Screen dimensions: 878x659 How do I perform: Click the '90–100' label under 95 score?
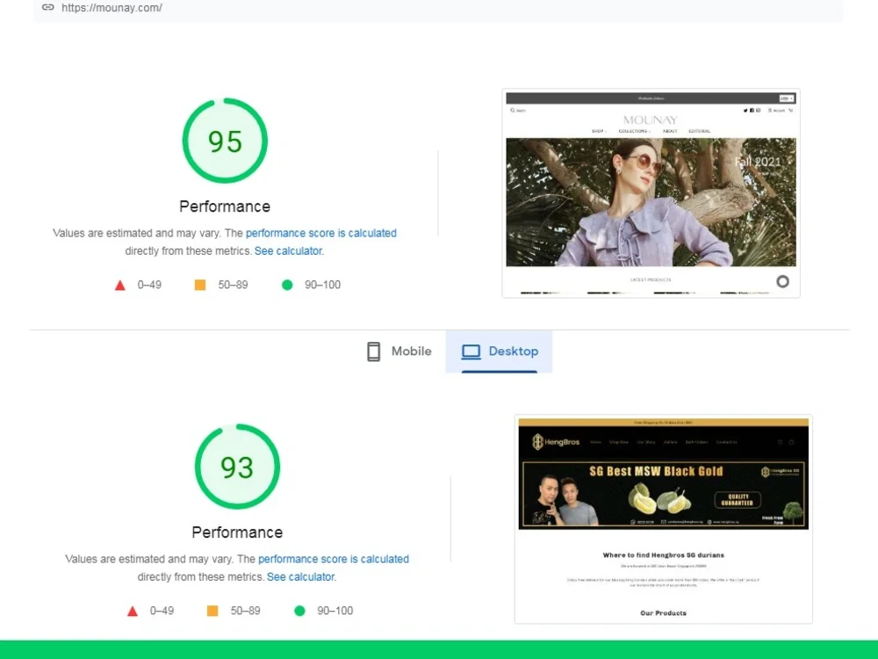pos(322,285)
